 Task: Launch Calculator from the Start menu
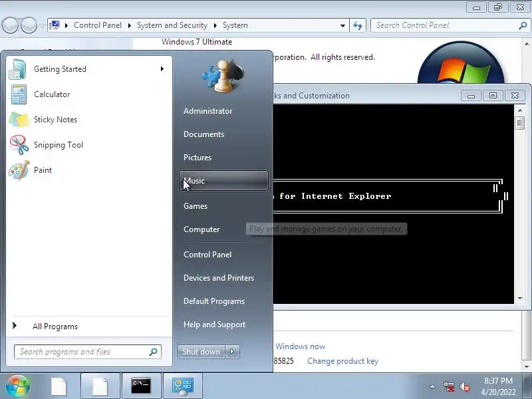(88, 94)
